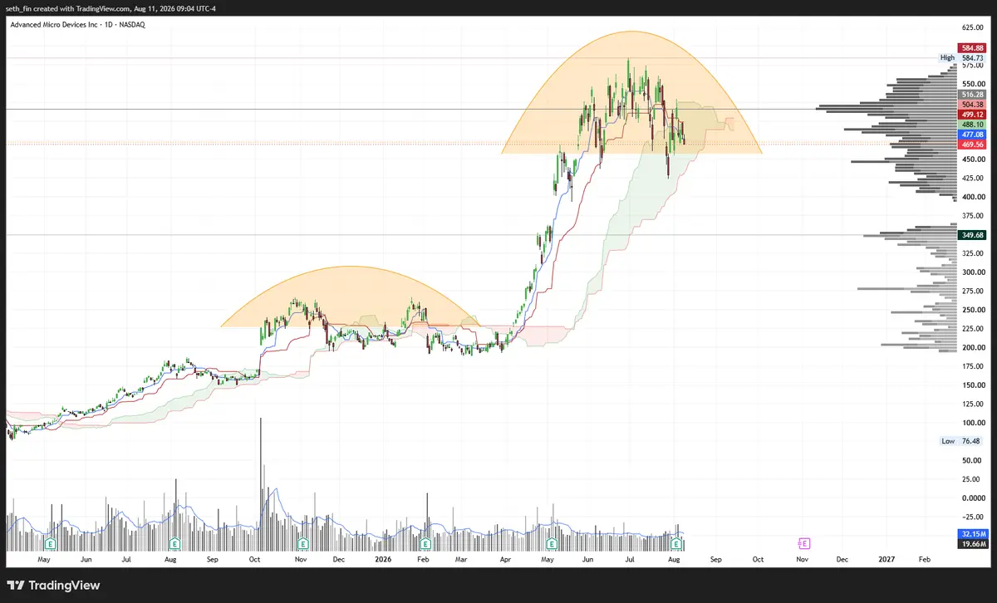Viewport: 997px width, 603px height.
Task: Click the 2027 label on time axis
Action: 886,560
